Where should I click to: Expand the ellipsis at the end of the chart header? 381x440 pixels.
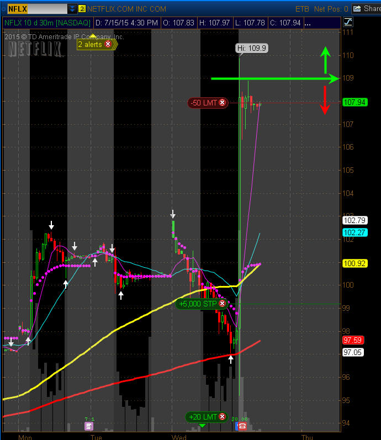point(308,23)
